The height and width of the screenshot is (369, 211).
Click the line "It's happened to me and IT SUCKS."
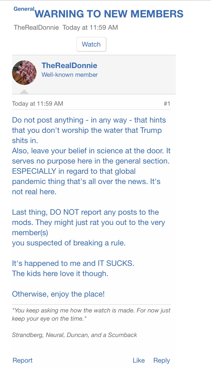tap(73, 263)
